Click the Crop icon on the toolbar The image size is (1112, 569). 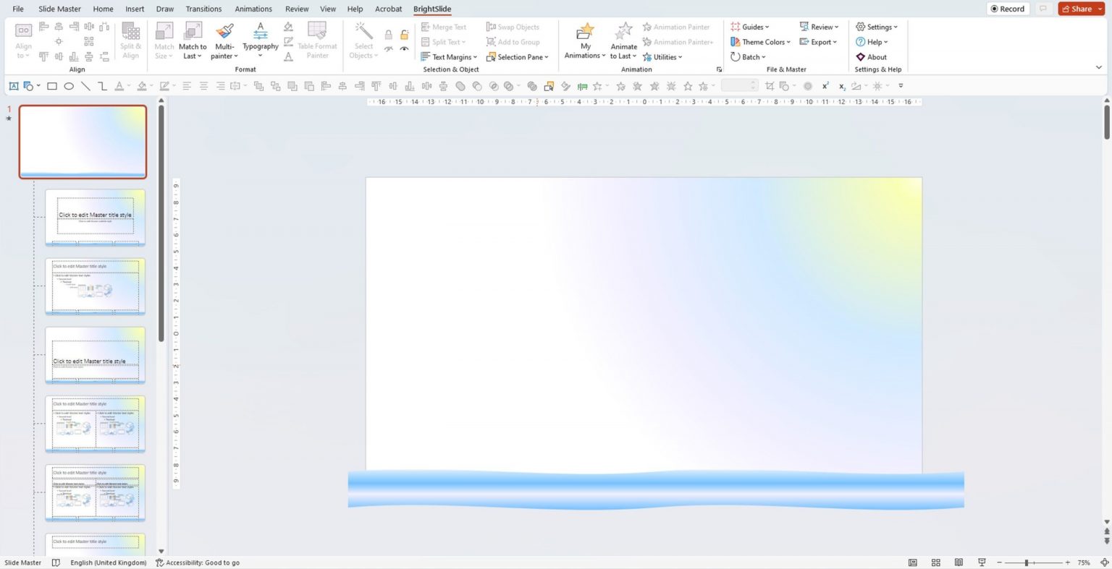[770, 85]
